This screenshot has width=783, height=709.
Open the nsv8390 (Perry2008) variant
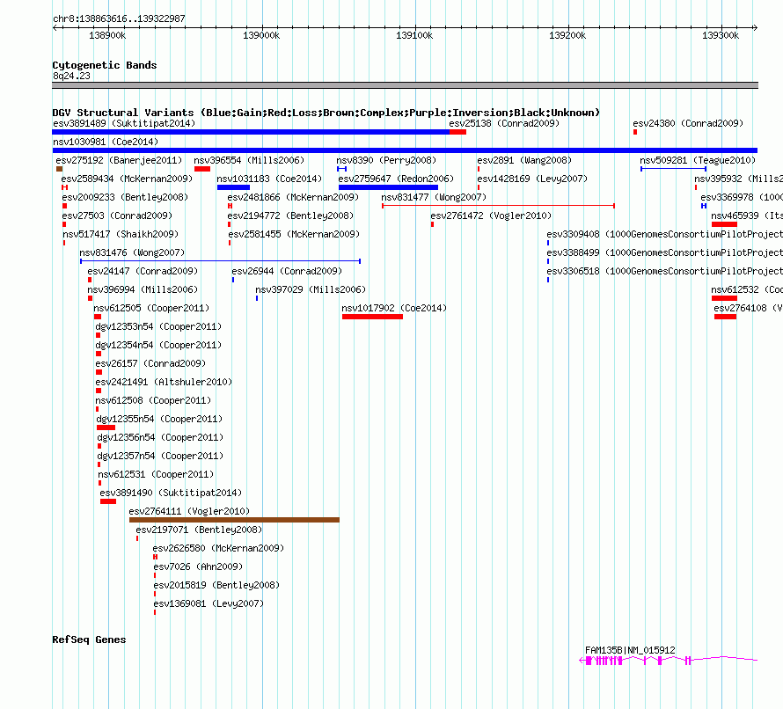tap(386, 160)
